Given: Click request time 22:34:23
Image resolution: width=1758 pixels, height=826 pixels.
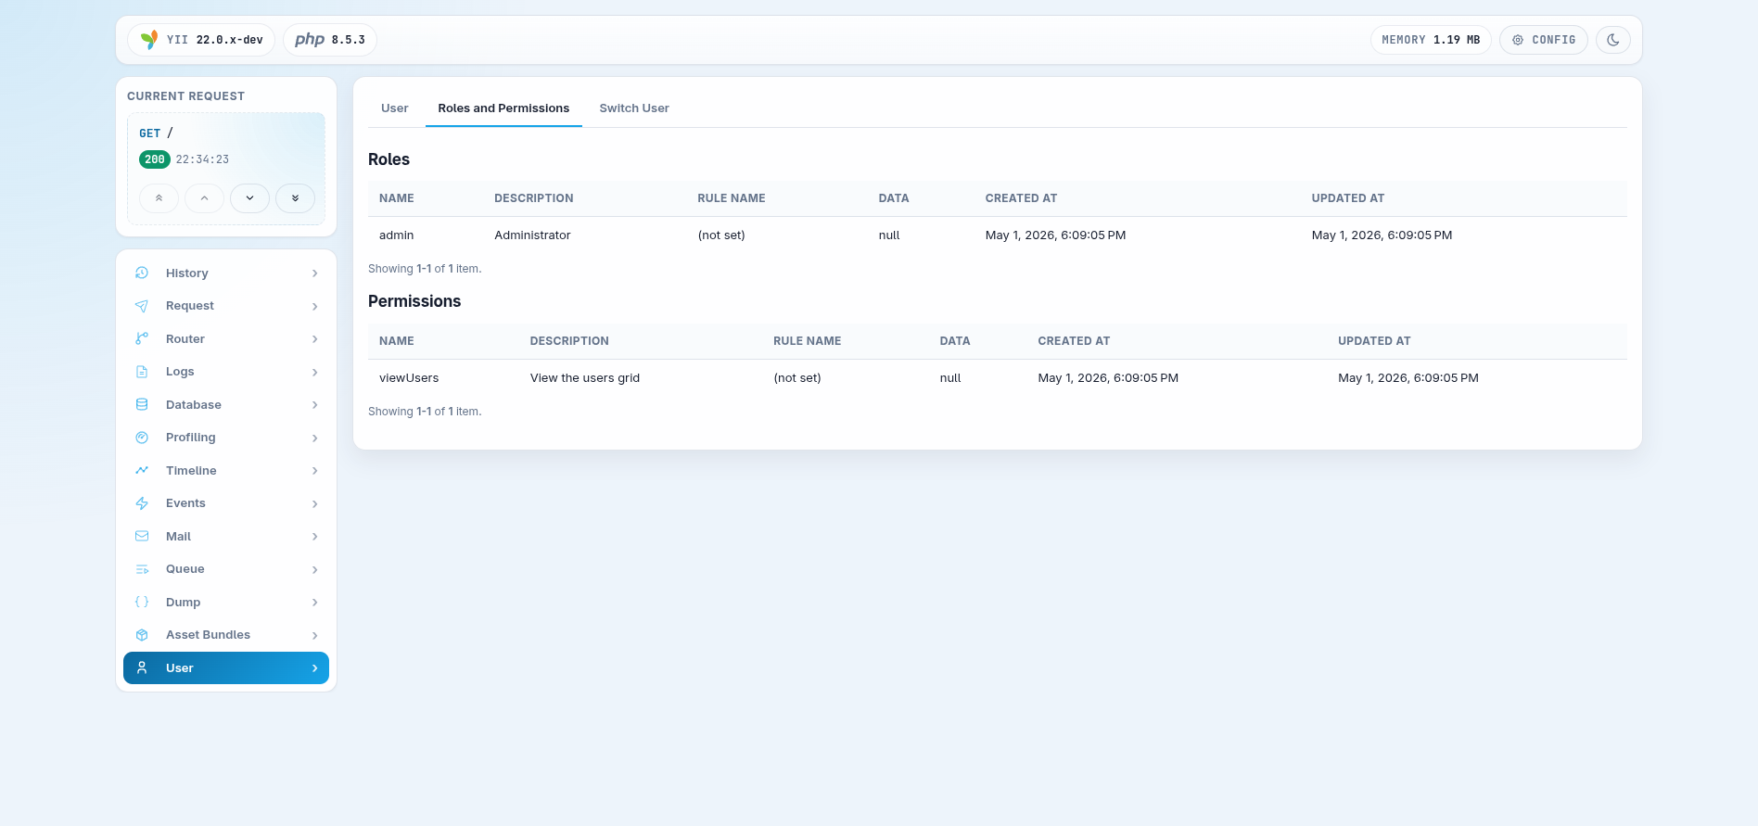Looking at the screenshot, I should (202, 159).
